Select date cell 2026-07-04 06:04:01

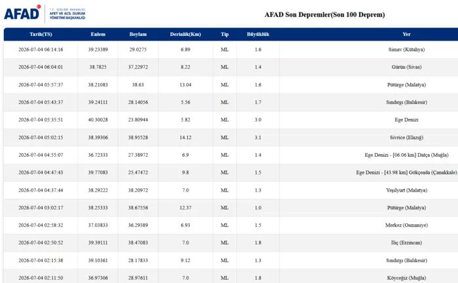coord(41,67)
